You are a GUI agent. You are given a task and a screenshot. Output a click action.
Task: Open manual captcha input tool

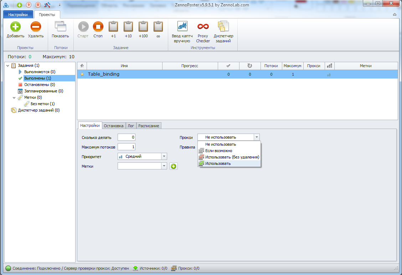[x=182, y=27]
